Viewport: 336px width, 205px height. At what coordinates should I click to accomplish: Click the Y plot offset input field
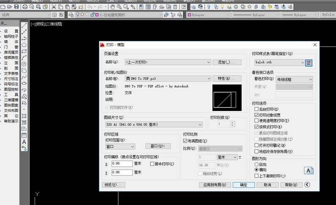click(122, 173)
